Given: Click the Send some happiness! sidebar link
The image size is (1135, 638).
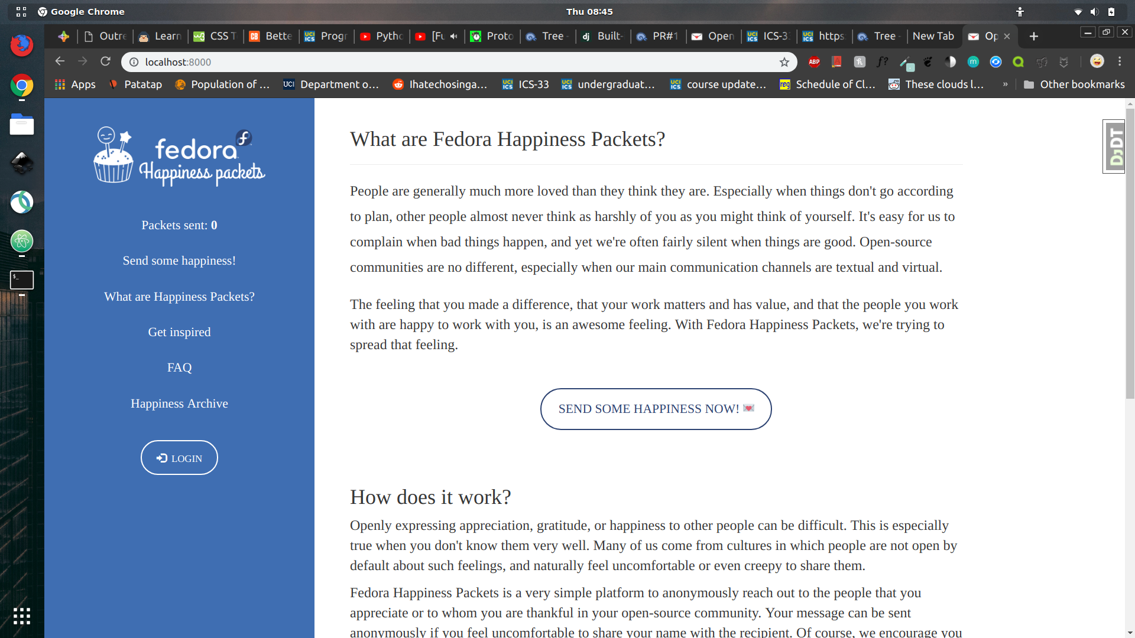Looking at the screenshot, I should coord(179,261).
